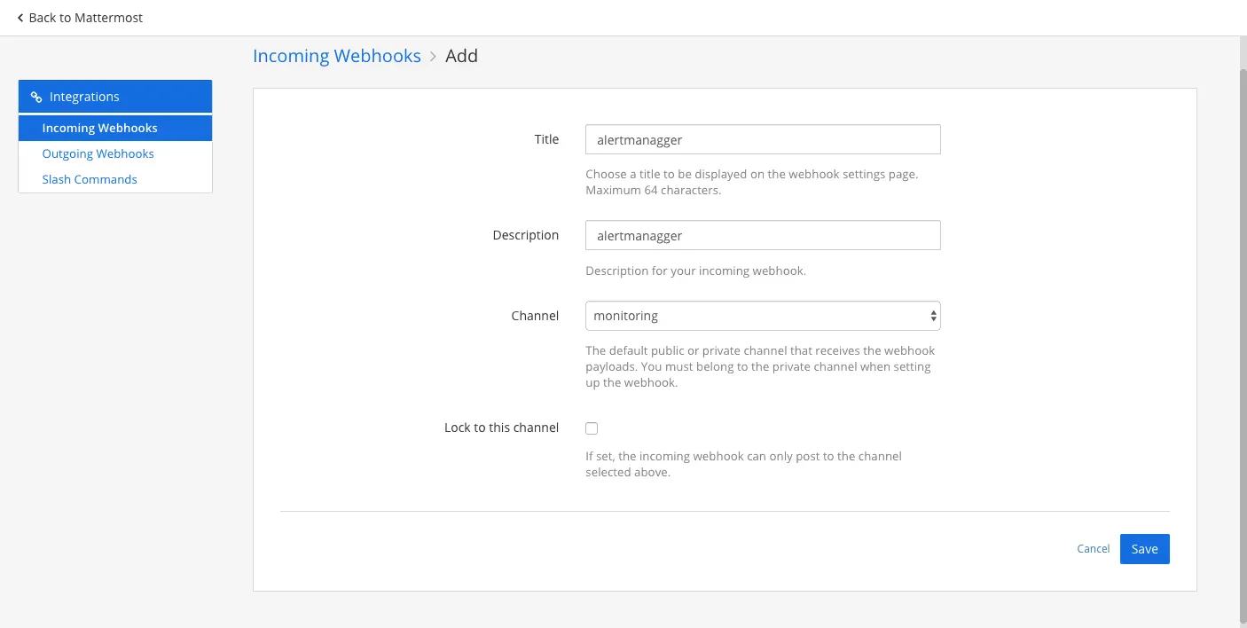Focus the Title input field
The height and width of the screenshot is (628, 1247).
tap(762, 139)
